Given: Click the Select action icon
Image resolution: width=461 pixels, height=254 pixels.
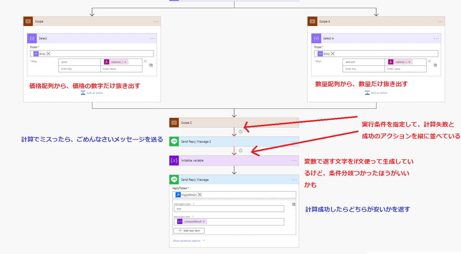Looking at the screenshot, I should (x=32, y=38).
